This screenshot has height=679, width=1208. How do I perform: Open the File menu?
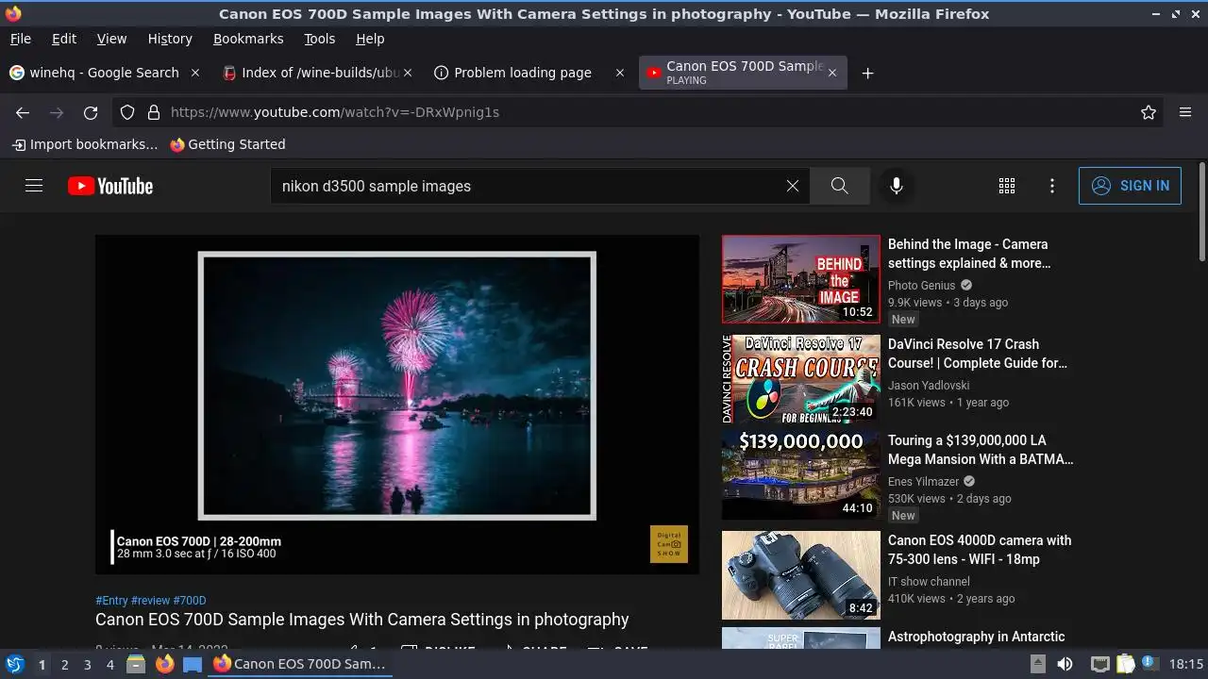(x=20, y=39)
